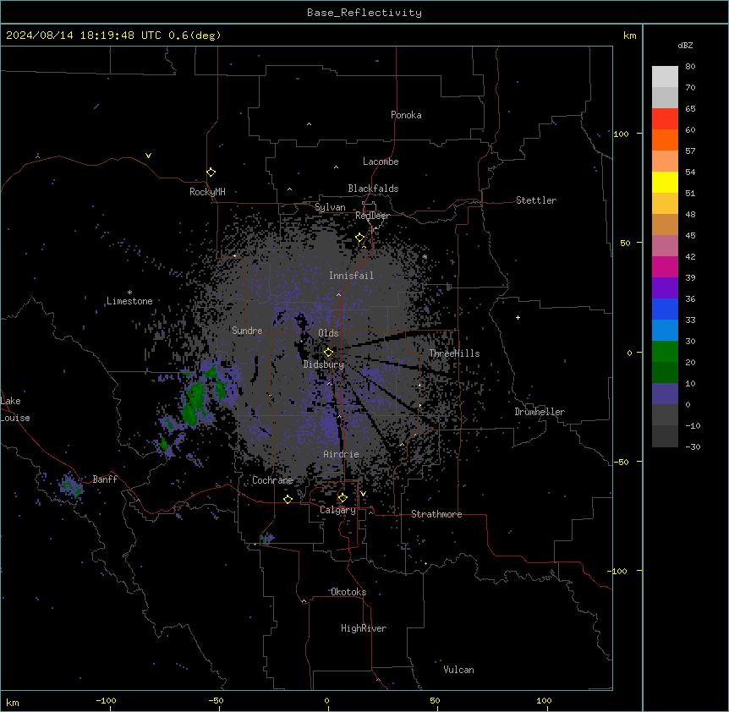Screen dimensions: 729x712
Task: Click the ThreeHills label
Action: click(x=454, y=353)
